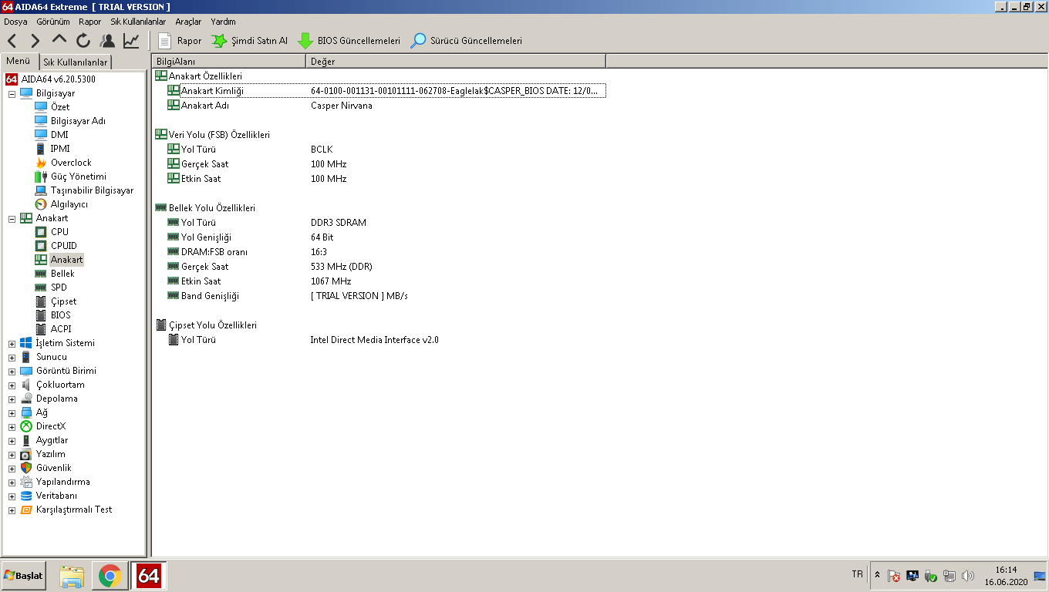This screenshot has width=1049, height=592.
Task: Click the AIDA64 taskbar button
Action: (148, 576)
